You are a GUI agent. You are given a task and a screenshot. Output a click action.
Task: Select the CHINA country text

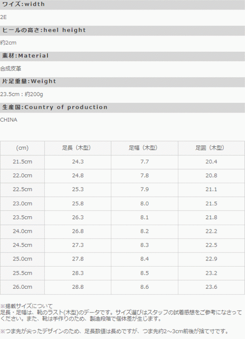pyautogui.click(x=9, y=120)
